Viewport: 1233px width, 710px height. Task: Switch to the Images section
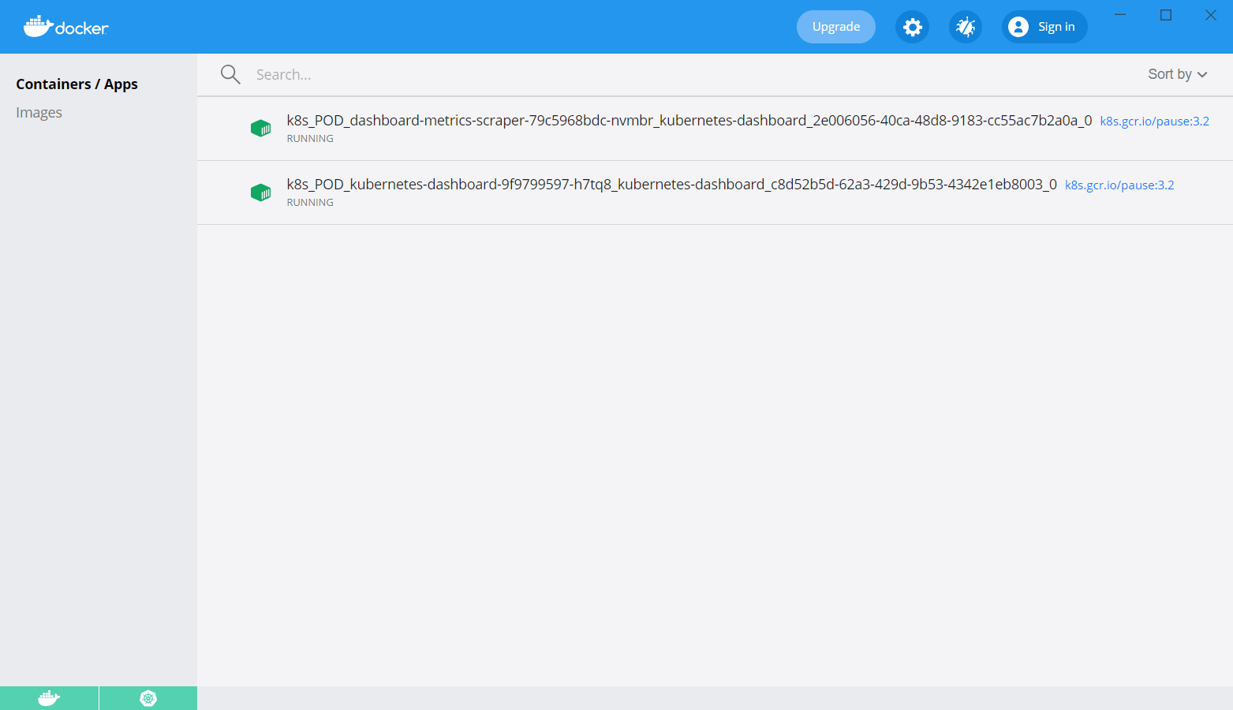39,112
